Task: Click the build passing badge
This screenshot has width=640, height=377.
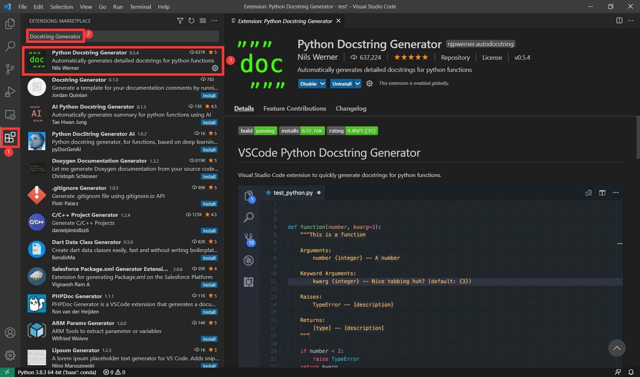Action: click(258, 131)
